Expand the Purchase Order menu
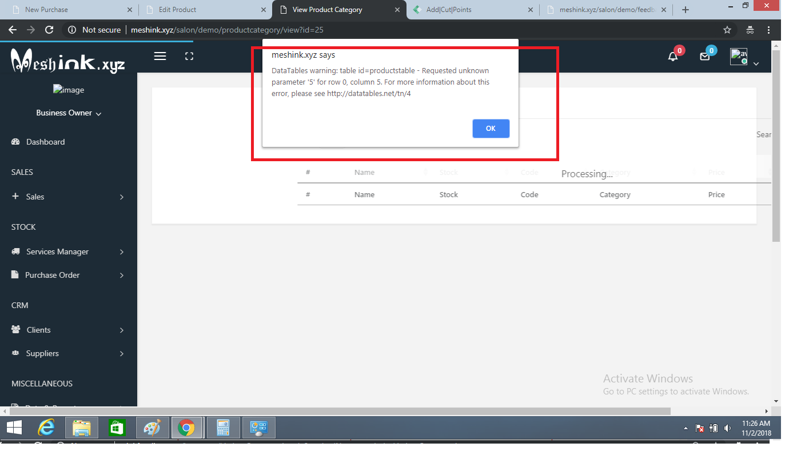This screenshot has height=455, width=789. (69, 275)
